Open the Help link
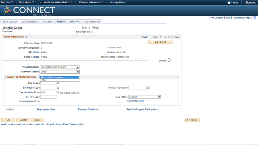 [228, 18]
